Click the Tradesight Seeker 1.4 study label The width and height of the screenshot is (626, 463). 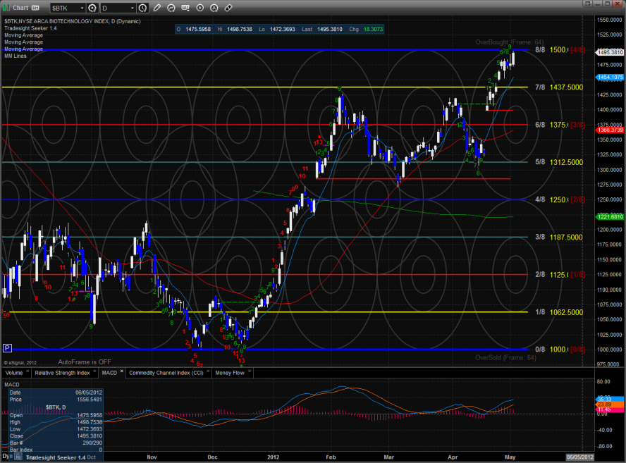(28, 28)
